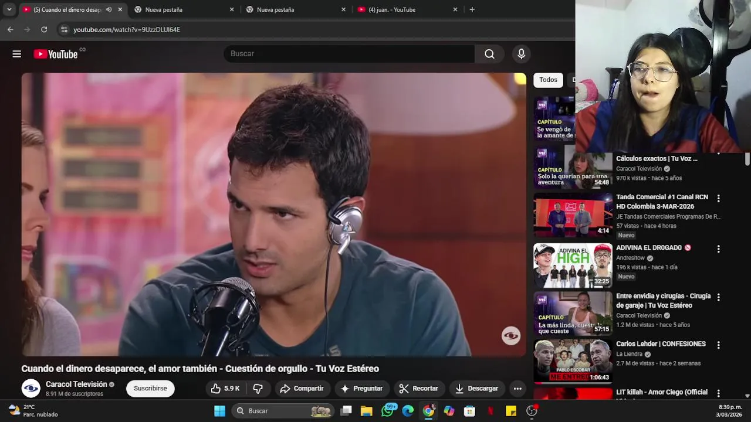
Task: Go forward with the browser forward arrow
Action: (27, 29)
